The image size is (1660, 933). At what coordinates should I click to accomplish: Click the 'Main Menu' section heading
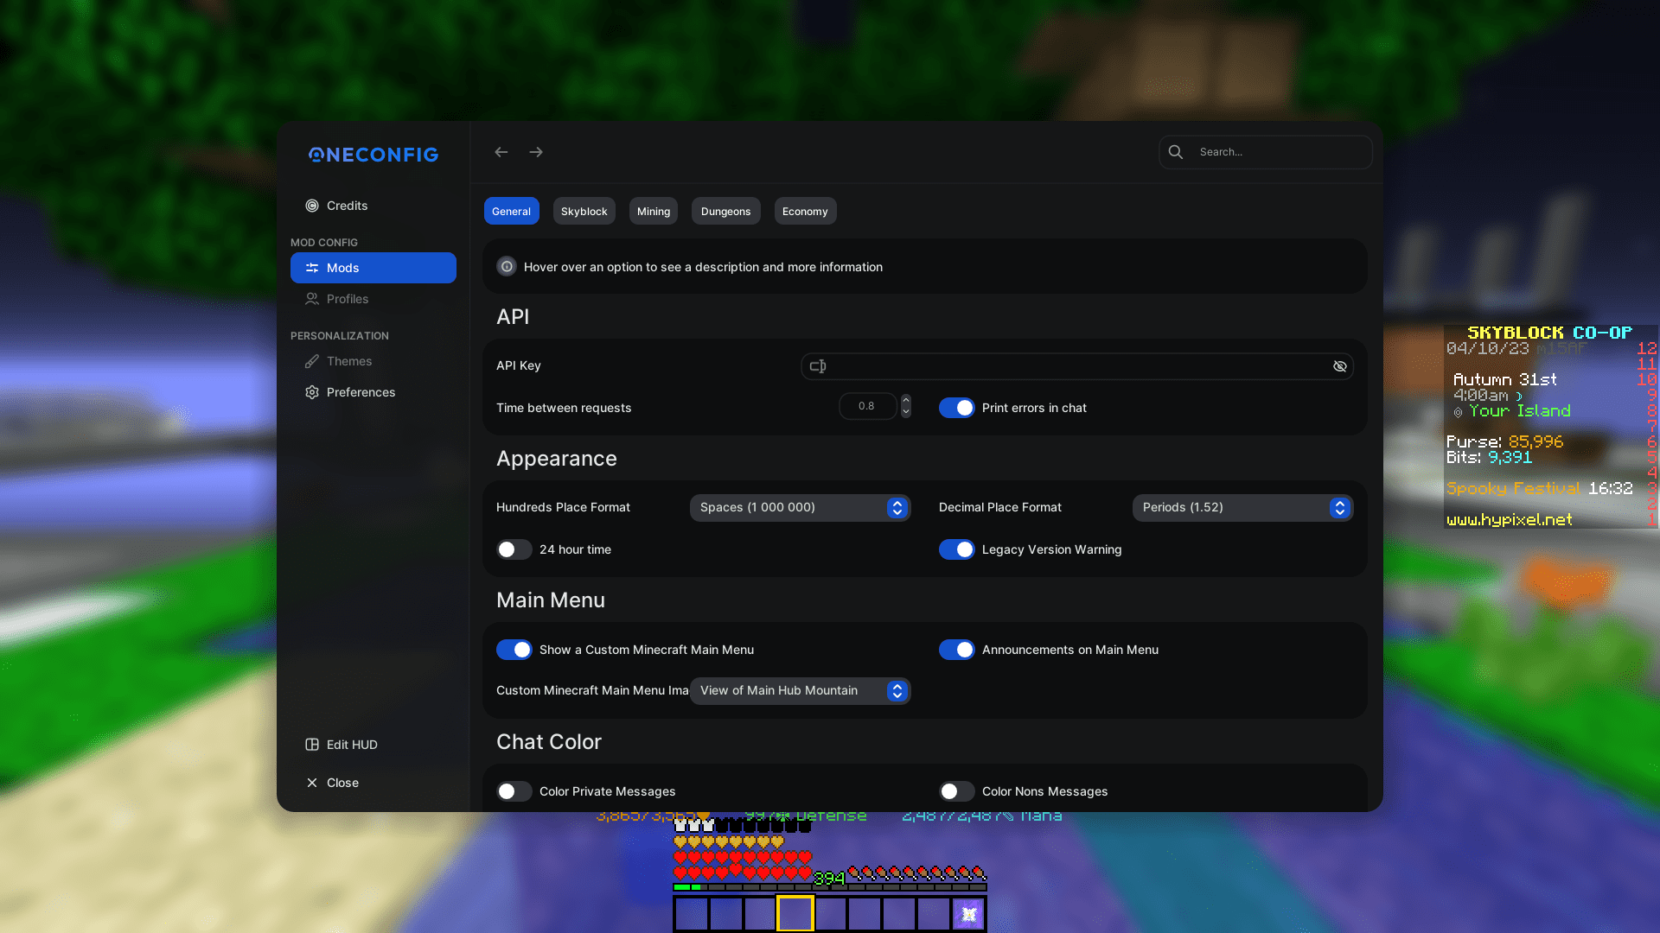coord(551,600)
